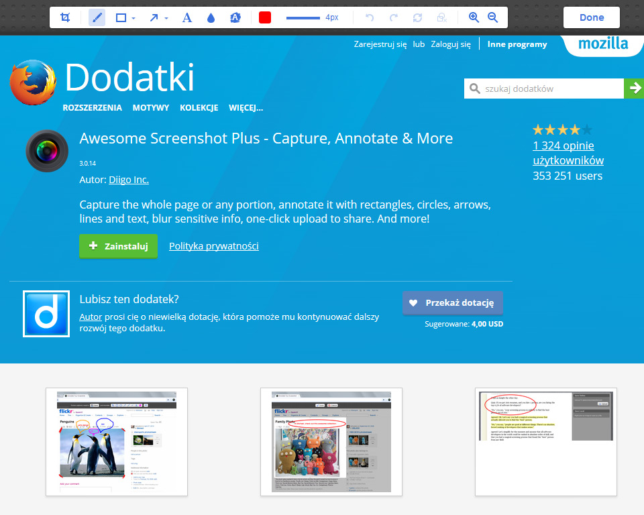This screenshot has height=515, width=644.
Task: Select the Crop tool in toolbar
Action: tap(65, 17)
